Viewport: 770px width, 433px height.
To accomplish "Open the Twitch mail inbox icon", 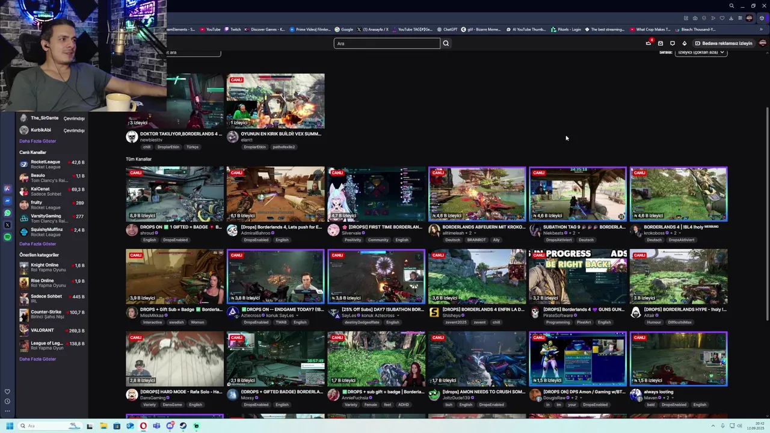I will click(660, 43).
